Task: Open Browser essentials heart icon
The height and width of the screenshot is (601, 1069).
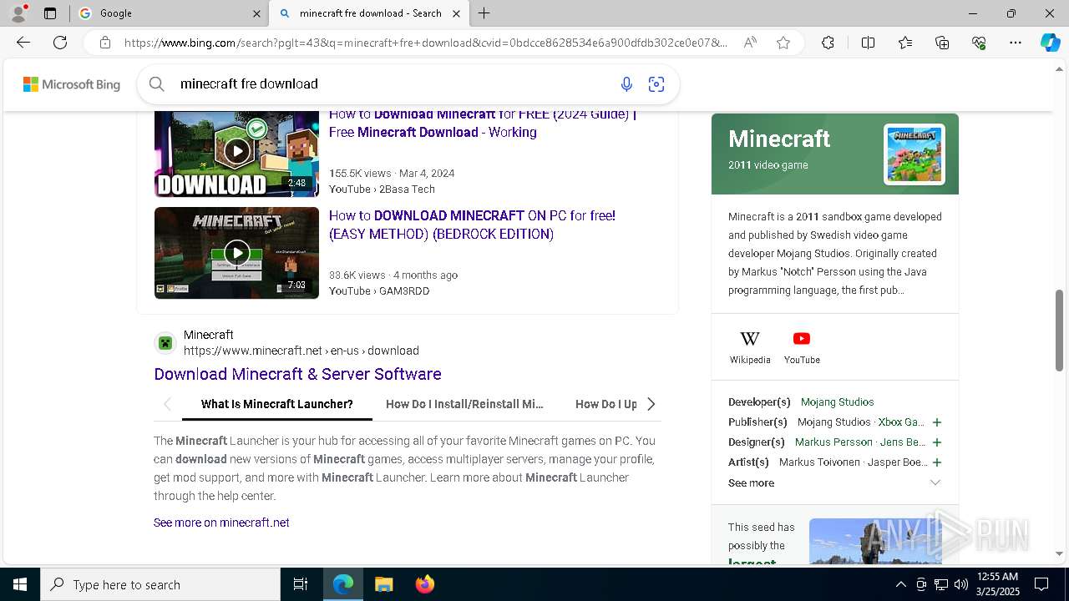Action: pos(979,43)
